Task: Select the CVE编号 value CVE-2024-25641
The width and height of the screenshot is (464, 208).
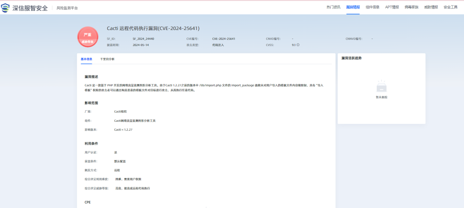Action: (x=224, y=39)
